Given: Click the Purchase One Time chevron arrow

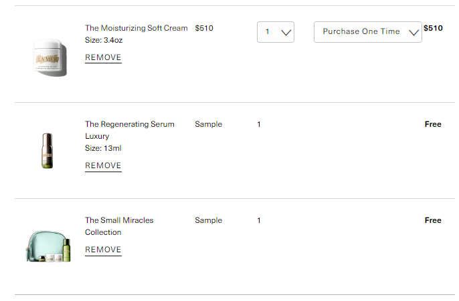Looking at the screenshot, I should [x=414, y=33].
